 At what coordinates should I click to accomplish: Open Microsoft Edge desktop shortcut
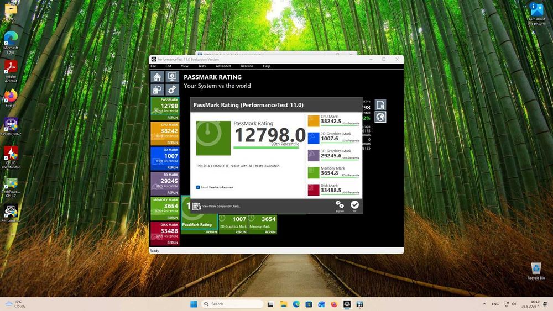click(x=11, y=43)
